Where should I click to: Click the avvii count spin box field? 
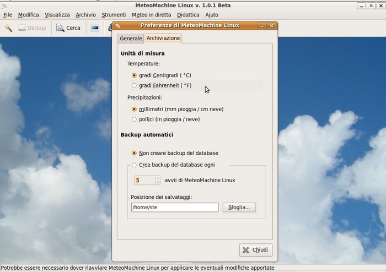(x=145, y=181)
